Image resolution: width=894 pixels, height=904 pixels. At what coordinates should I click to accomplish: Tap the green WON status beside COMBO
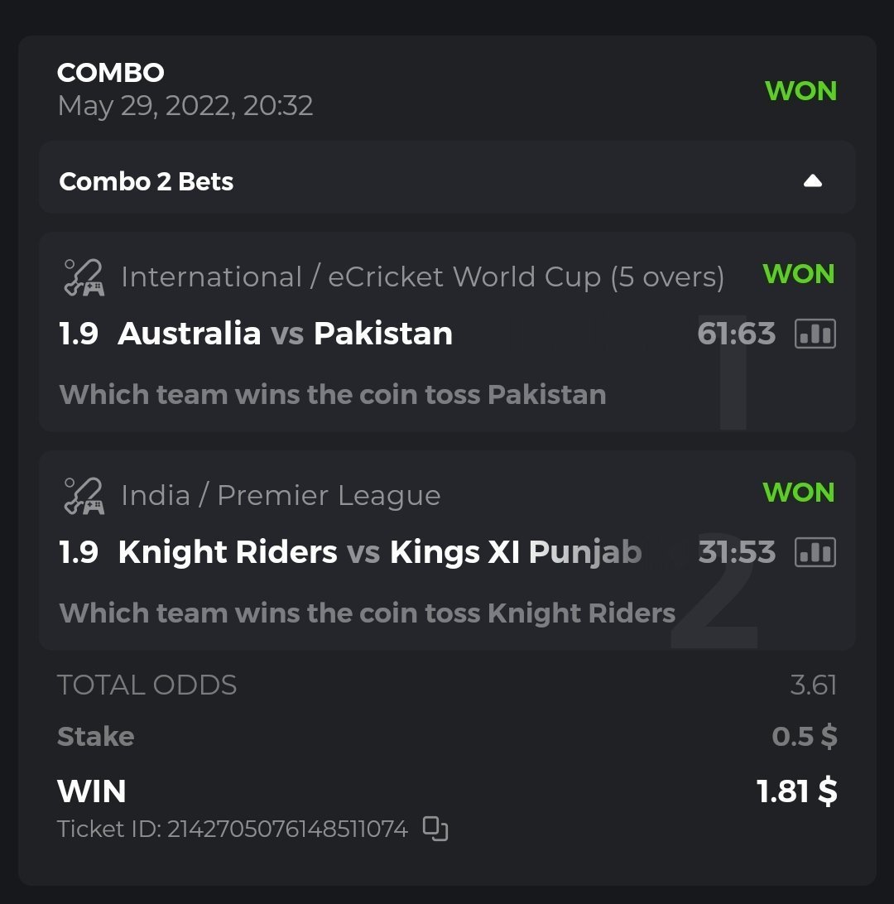point(800,91)
